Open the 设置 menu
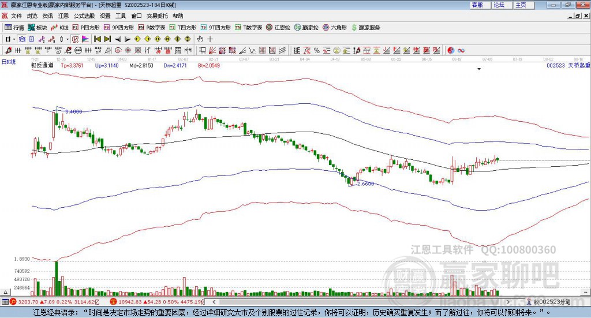This screenshot has height=318, width=591. (x=105, y=16)
